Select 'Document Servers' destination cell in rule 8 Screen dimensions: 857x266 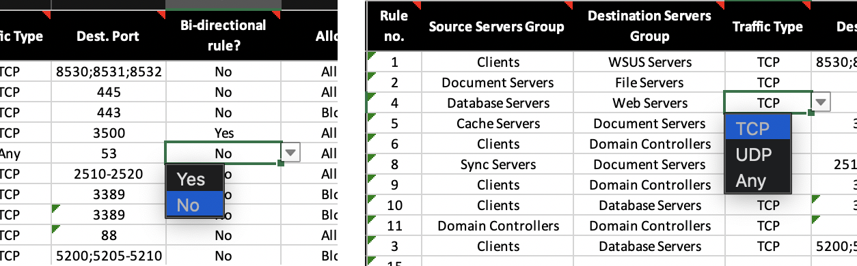(x=649, y=164)
